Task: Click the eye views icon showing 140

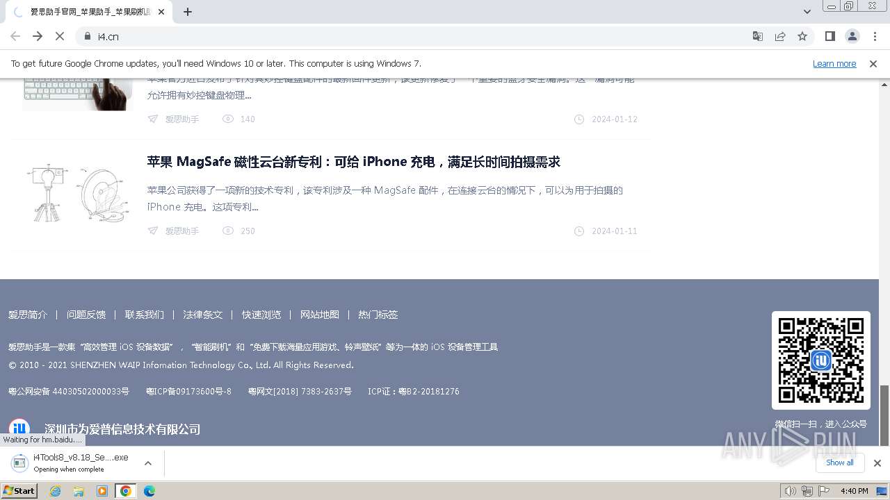Action: (x=228, y=119)
